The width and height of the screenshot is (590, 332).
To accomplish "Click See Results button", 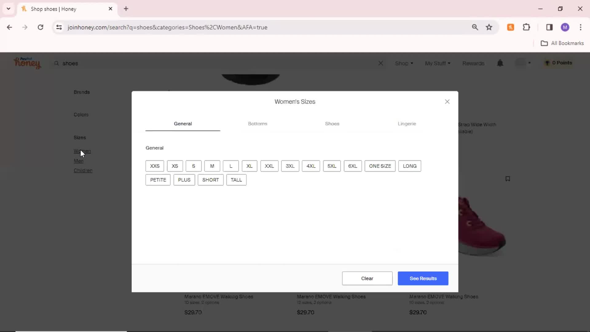I will click(423, 278).
